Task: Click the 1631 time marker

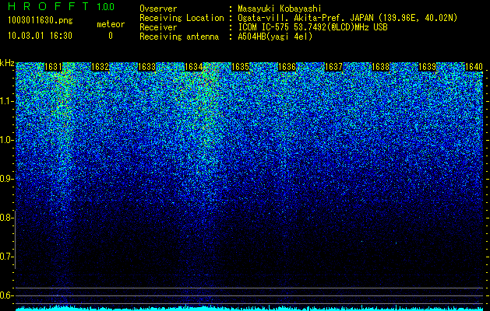Action: click(x=53, y=67)
